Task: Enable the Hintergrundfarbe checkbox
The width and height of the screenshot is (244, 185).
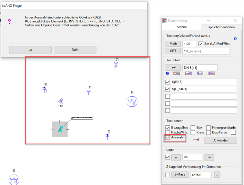Action: (x=208, y=128)
